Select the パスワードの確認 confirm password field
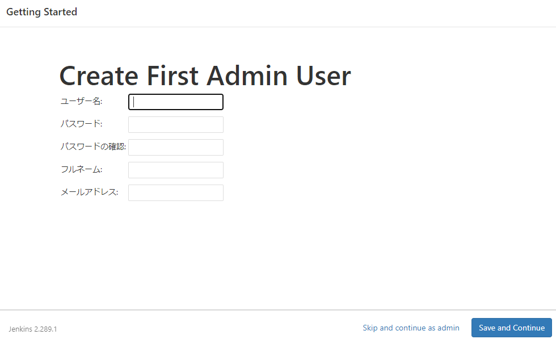The width and height of the screenshot is (556, 339). point(175,147)
